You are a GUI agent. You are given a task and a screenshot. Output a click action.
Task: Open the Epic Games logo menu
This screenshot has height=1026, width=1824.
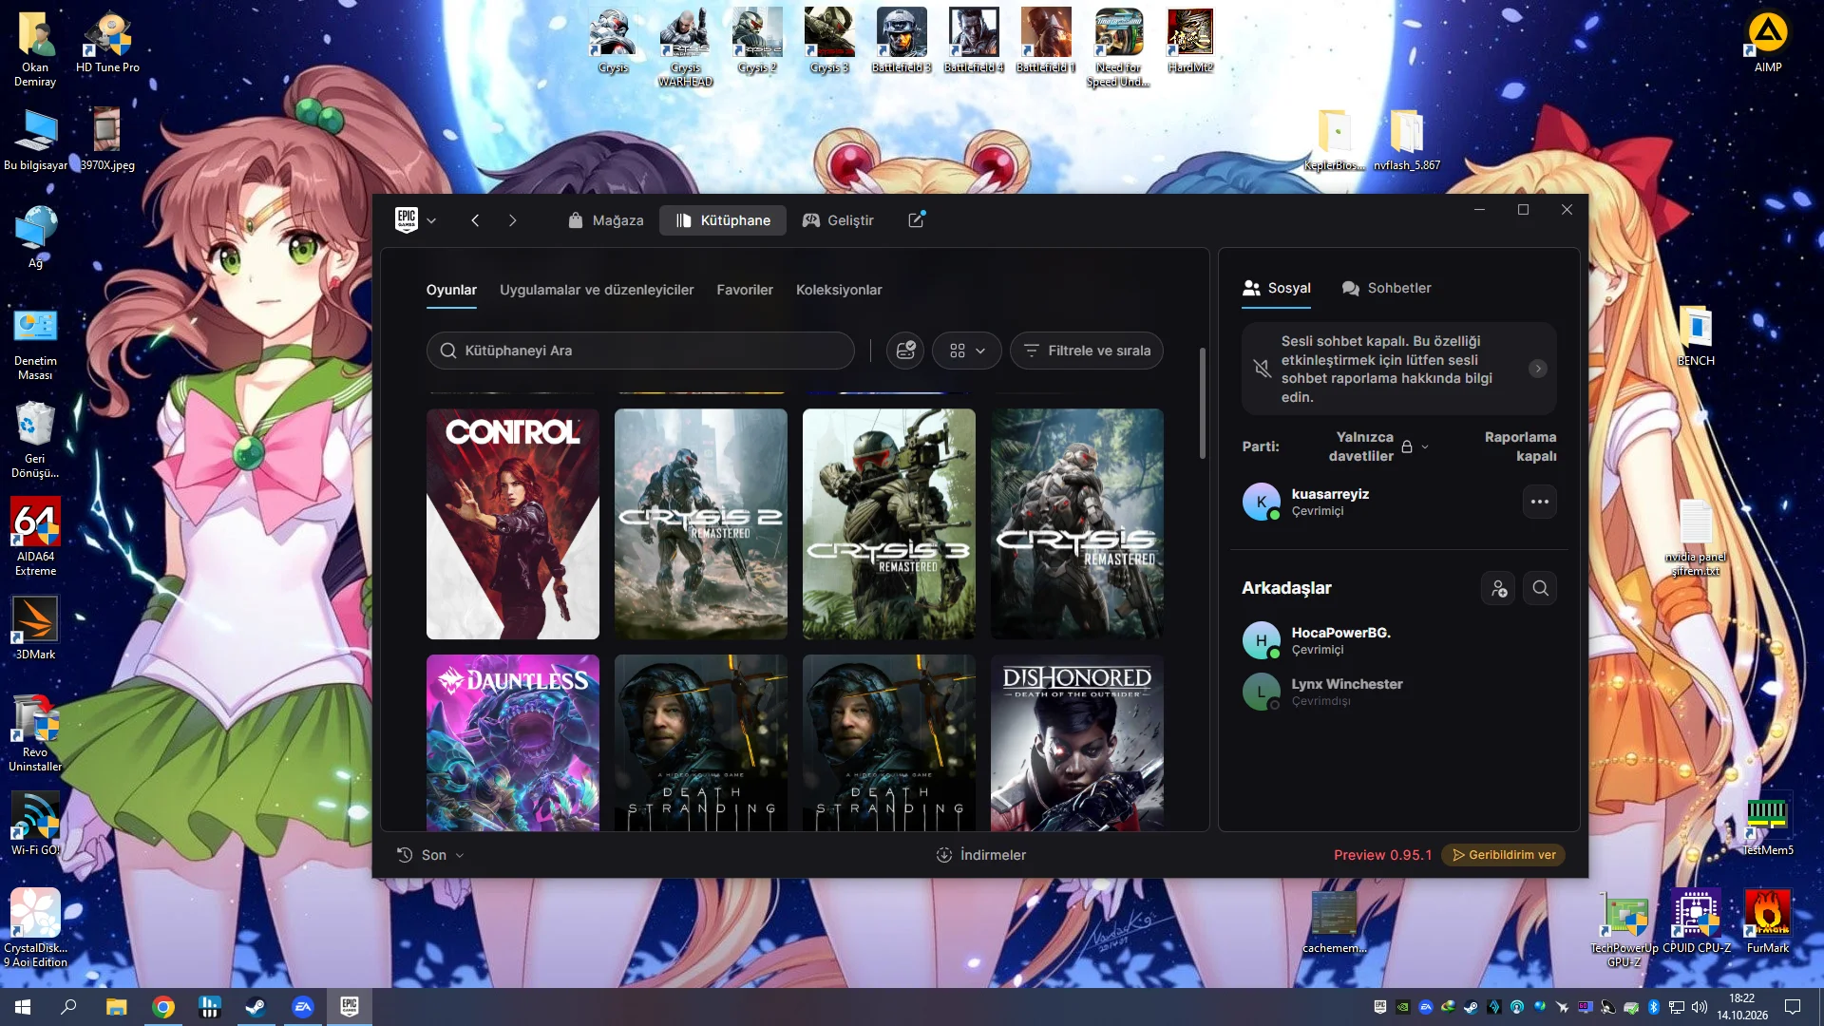(415, 220)
